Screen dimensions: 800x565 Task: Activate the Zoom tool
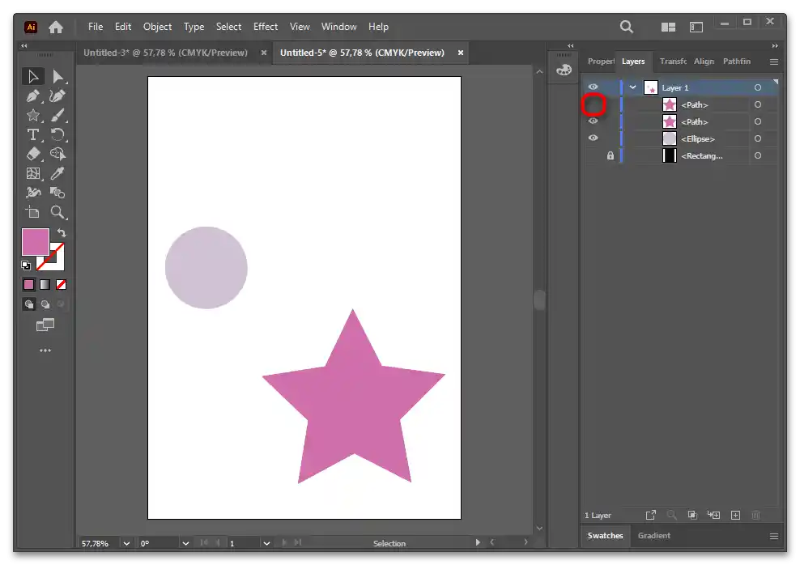tap(57, 212)
